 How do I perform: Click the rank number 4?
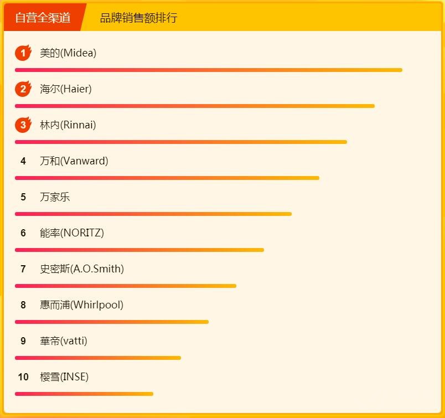23,161
